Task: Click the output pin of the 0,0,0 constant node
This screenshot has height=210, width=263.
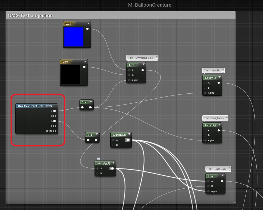Action: pos(84,67)
